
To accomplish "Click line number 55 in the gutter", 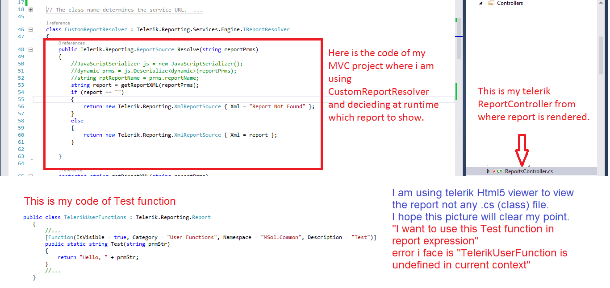I will click(x=21, y=99).
